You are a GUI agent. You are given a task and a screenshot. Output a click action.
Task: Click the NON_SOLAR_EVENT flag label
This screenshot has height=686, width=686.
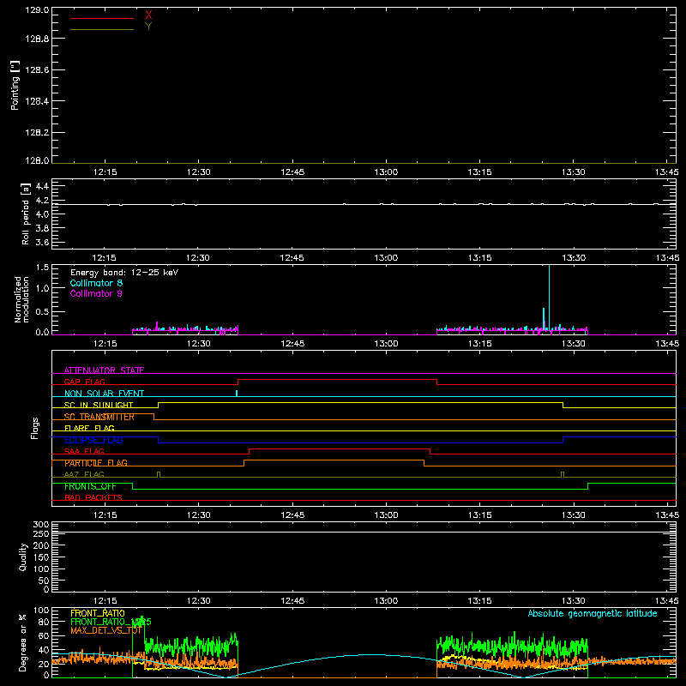click(x=104, y=394)
